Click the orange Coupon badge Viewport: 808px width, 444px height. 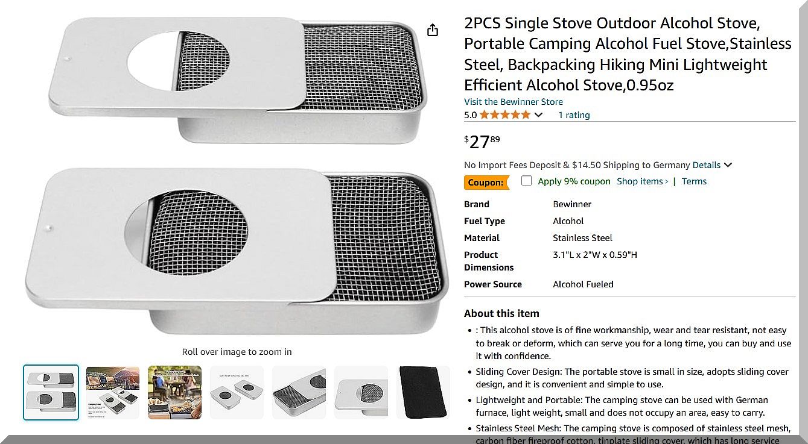coord(486,182)
